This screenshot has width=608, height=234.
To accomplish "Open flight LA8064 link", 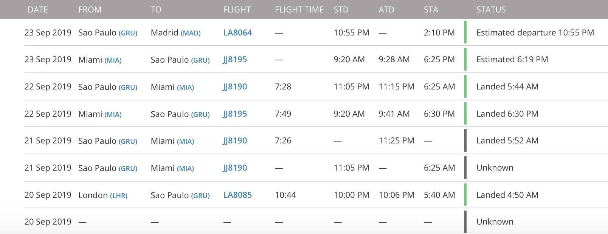I will [x=237, y=32].
